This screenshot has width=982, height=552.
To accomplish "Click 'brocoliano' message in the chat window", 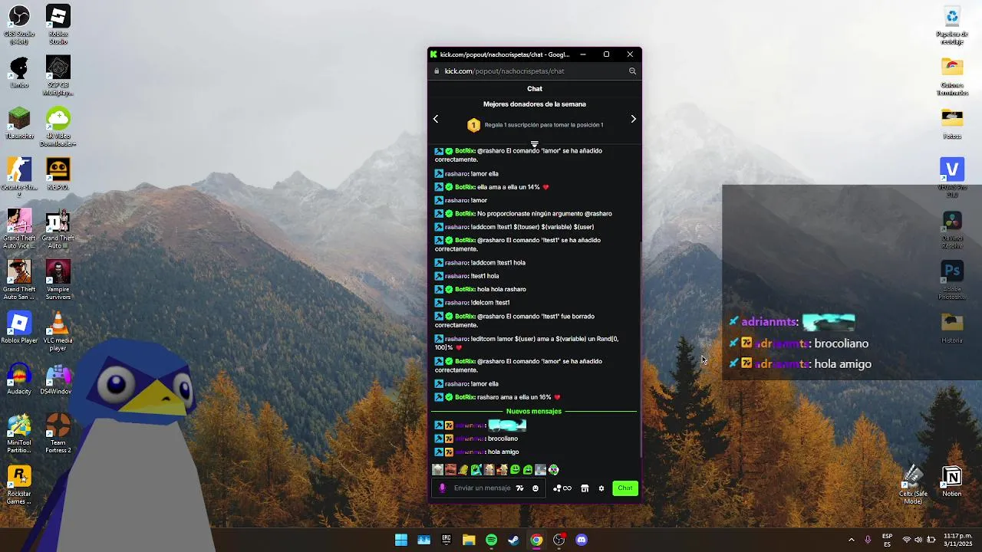I will 503,439.
